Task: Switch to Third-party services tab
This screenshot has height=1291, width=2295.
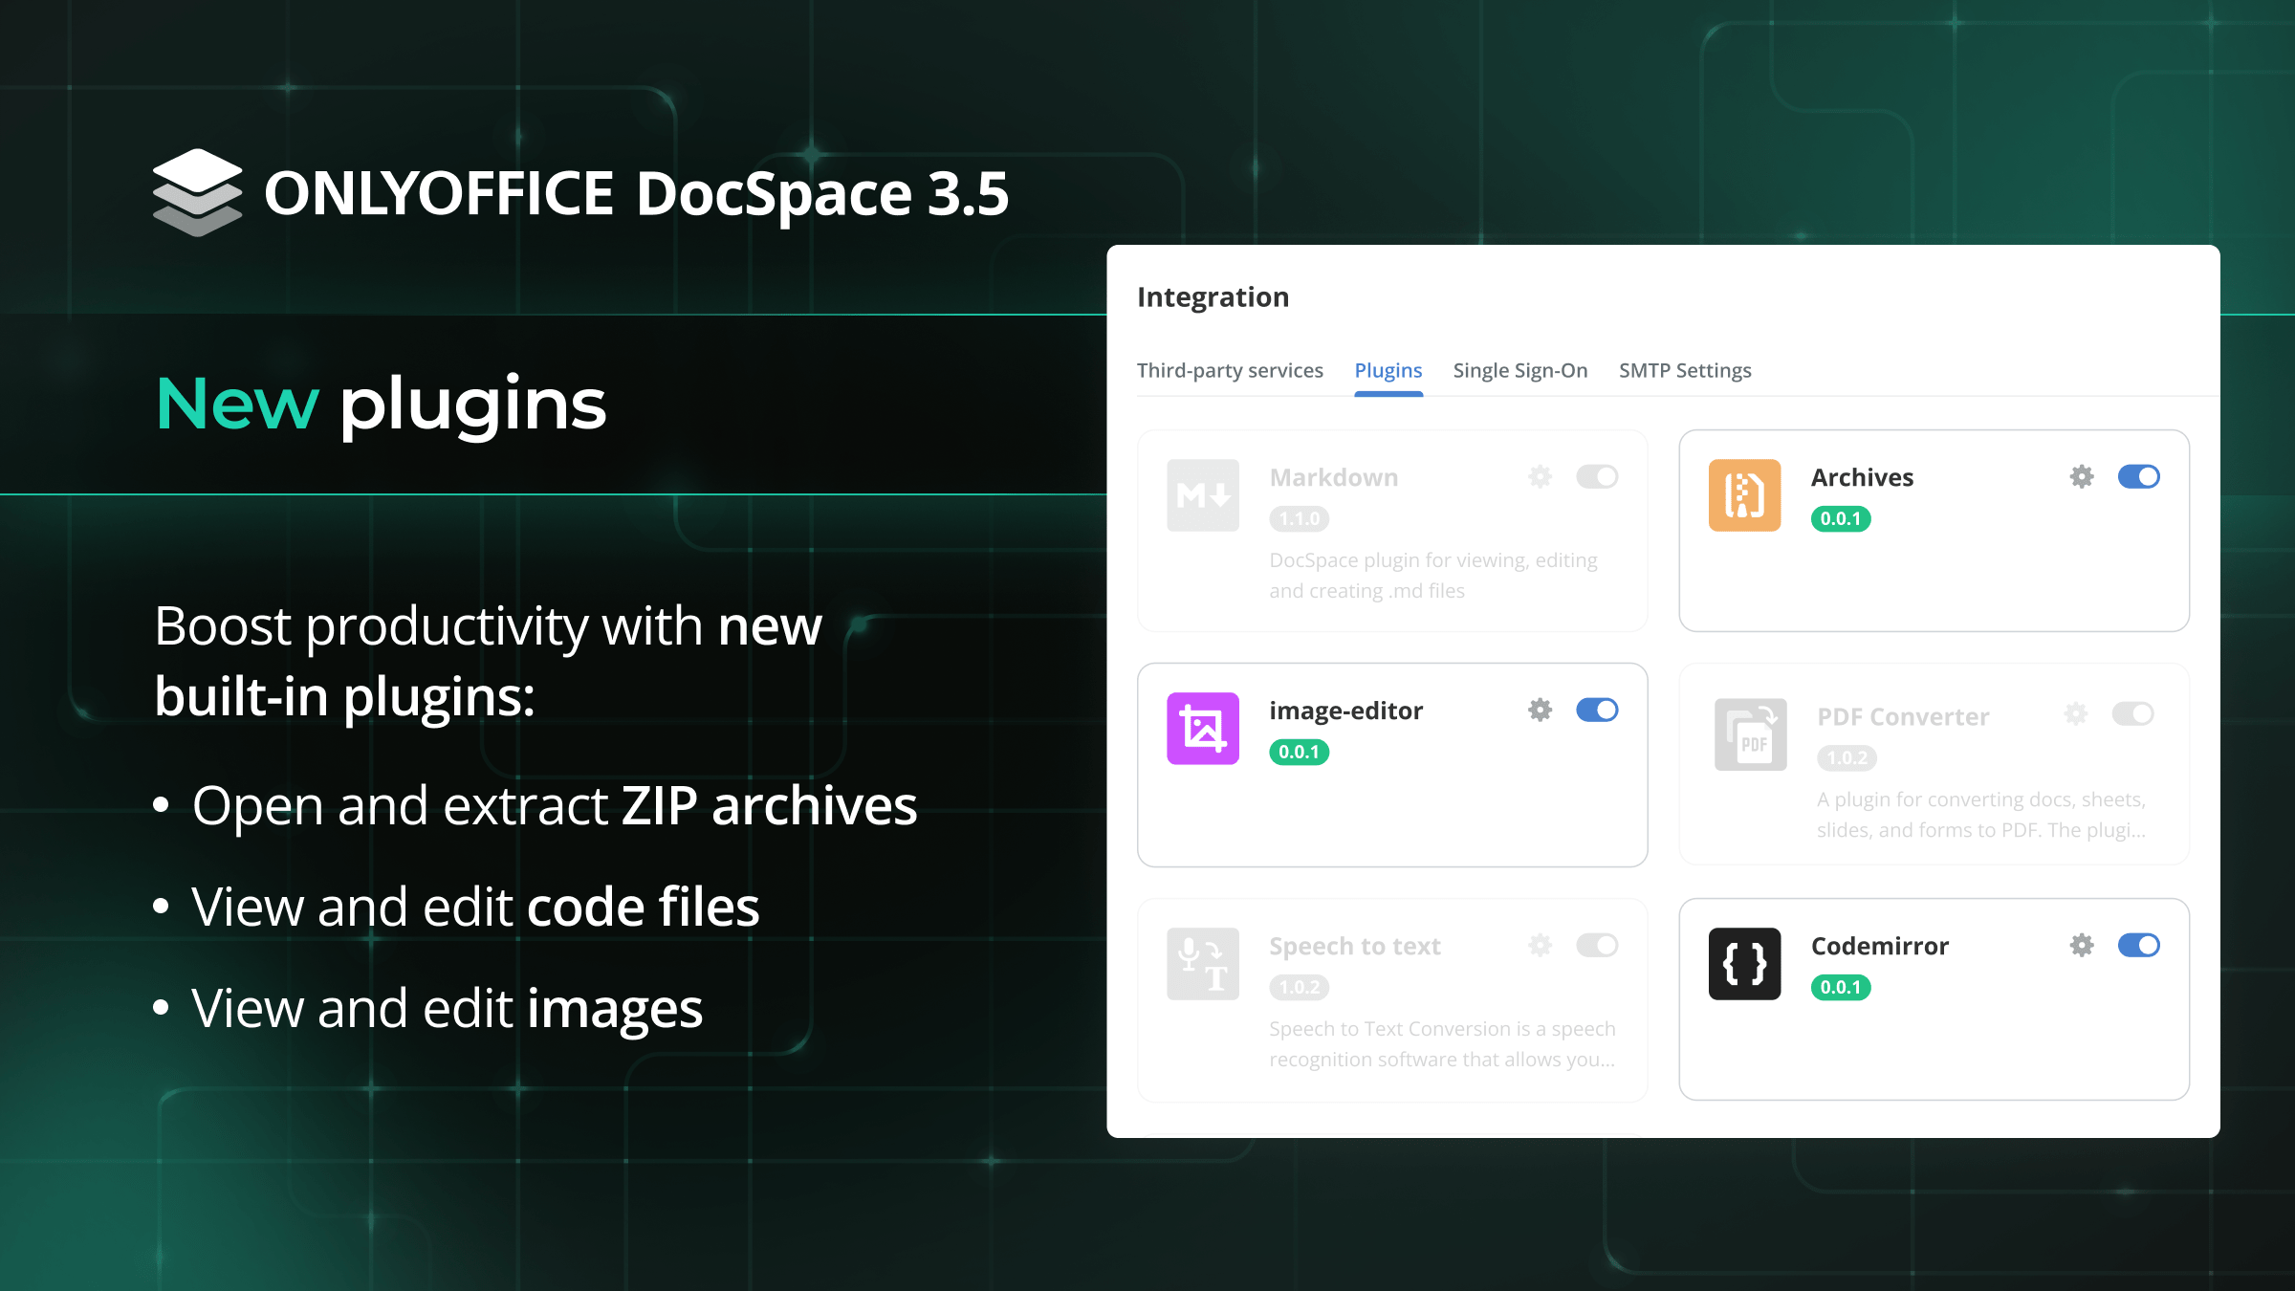Action: pyautogui.click(x=1230, y=370)
